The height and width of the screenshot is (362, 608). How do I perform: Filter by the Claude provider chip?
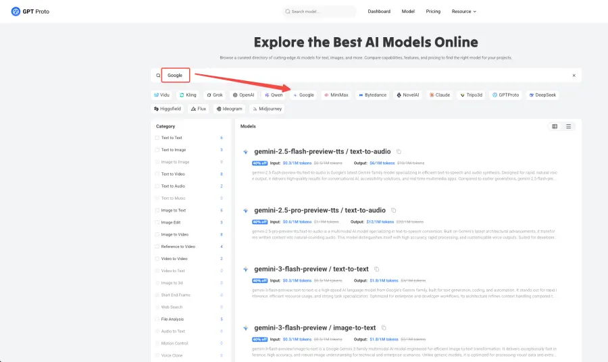click(x=438, y=95)
